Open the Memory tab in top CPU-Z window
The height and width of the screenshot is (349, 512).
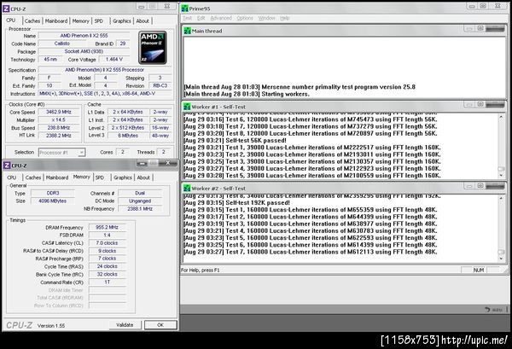point(81,20)
